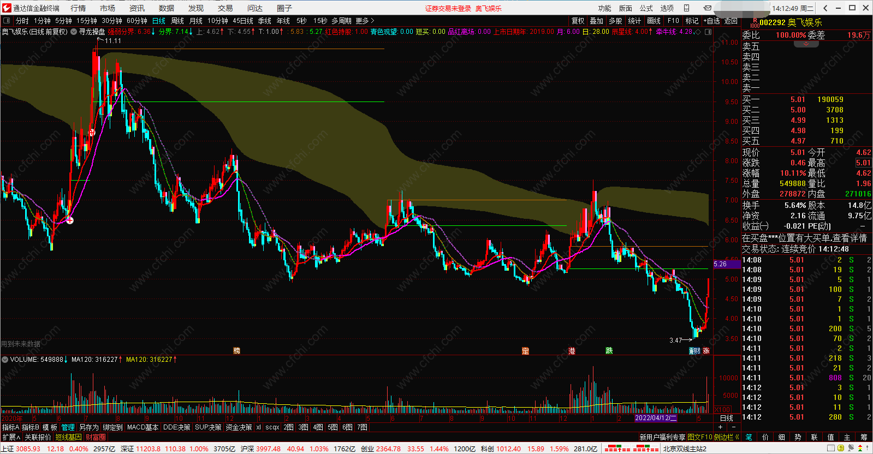Select the 周线 weekly period
Image resolution: width=873 pixels, height=454 pixels.
coord(177,21)
